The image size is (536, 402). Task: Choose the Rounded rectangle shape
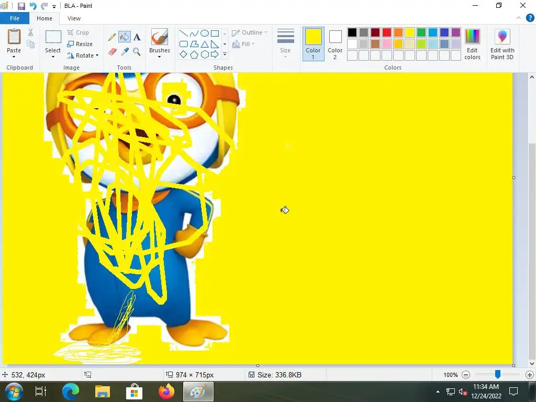184,44
